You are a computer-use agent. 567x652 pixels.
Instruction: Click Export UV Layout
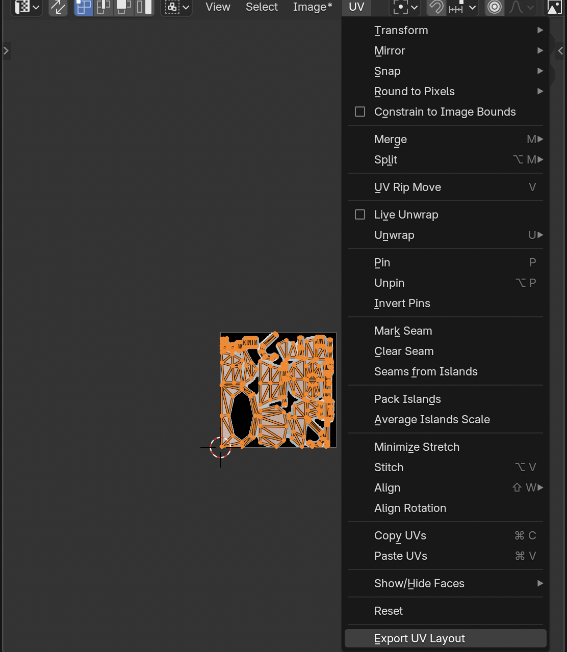(419, 638)
